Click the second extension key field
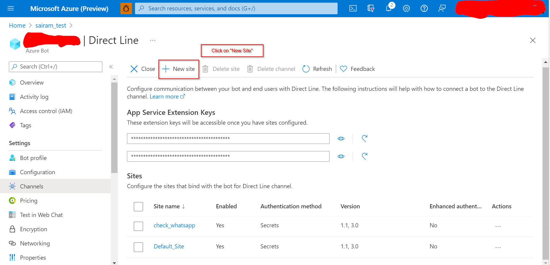The width and height of the screenshot is (550, 265). (228, 156)
